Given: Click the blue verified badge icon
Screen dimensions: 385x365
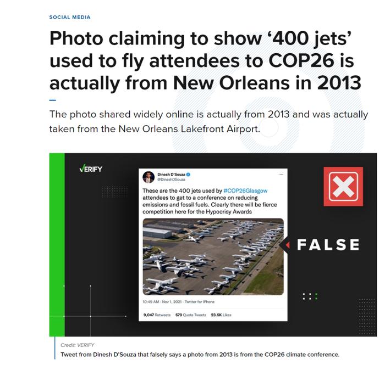Looking at the screenshot, I should pos(188,175).
